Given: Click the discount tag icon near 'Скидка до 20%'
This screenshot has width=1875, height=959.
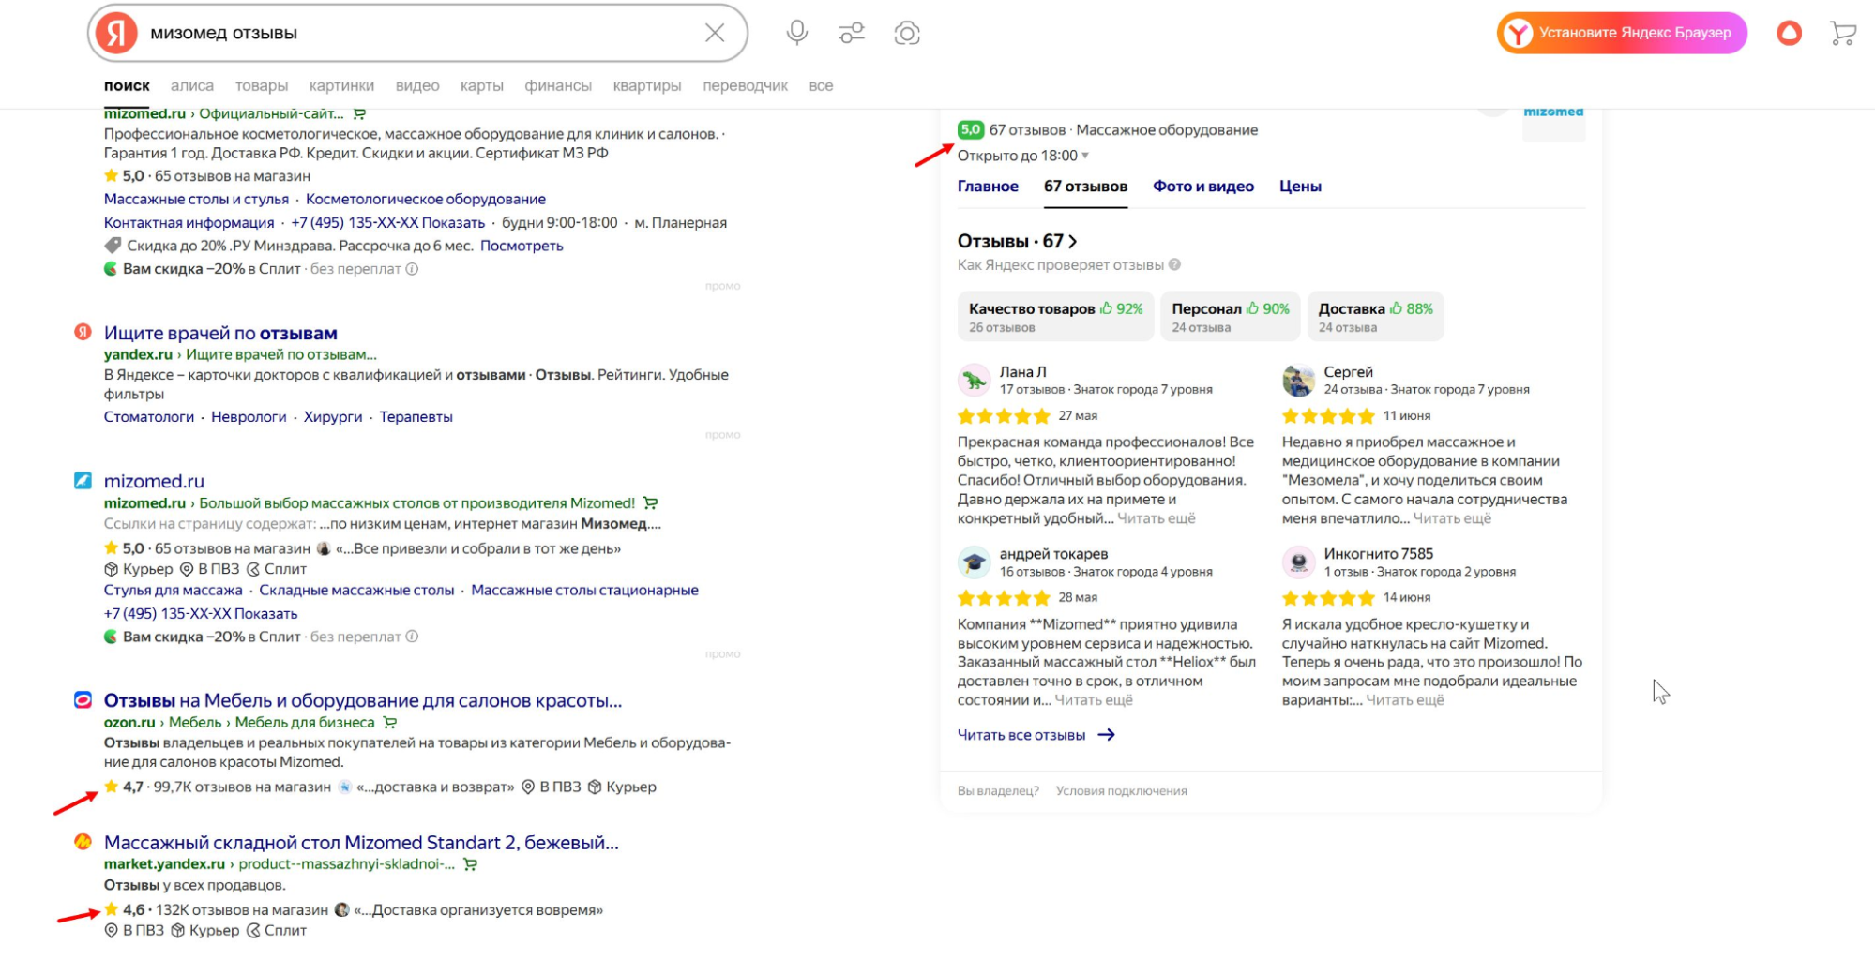Looking at the screenshot, I should (x=113, y=246).
